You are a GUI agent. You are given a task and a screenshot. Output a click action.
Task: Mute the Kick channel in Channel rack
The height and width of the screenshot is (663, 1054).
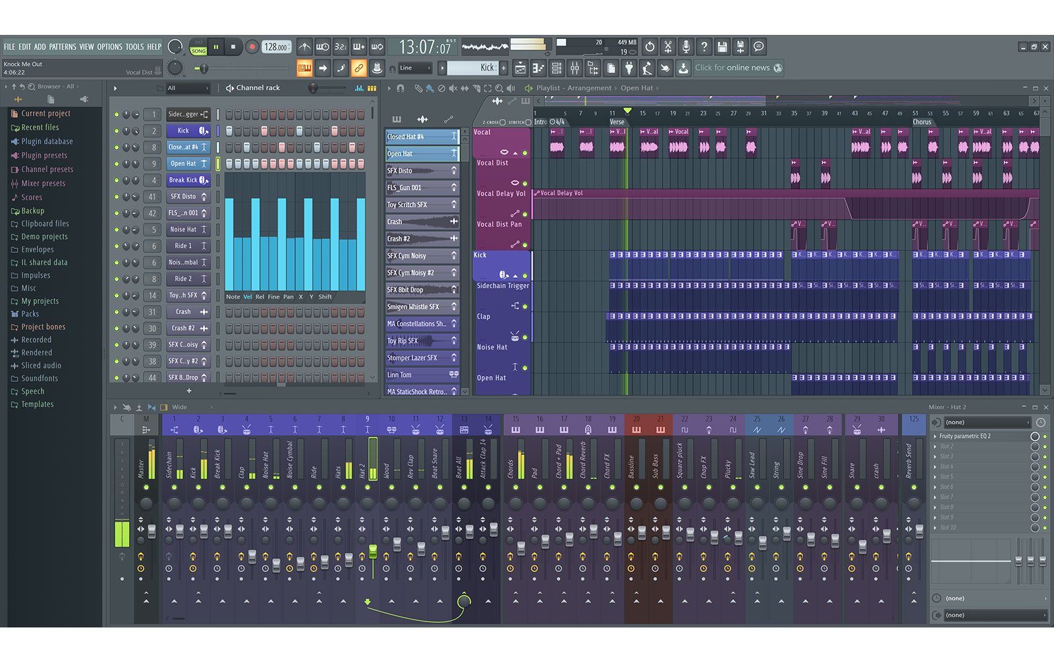[x=117, y=131]
